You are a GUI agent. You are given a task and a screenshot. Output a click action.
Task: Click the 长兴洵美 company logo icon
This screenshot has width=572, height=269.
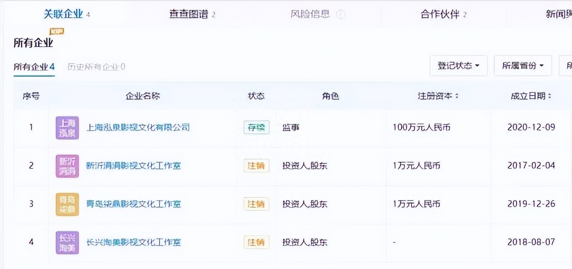click(67, 243)
